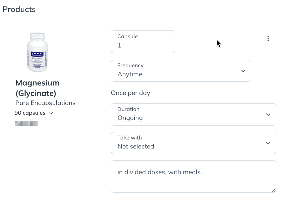Click the chevron beside 90 capsules
292x208 pixels.
(x=51, y=113)
